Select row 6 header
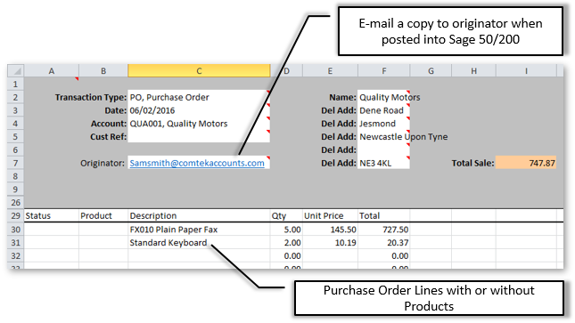 [x=16, y=149]
